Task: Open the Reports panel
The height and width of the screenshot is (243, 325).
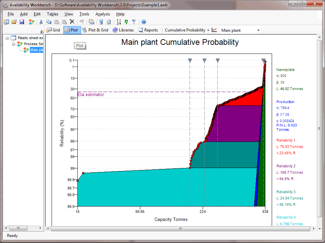Action: pyautogui.click(x=148, y=30)
